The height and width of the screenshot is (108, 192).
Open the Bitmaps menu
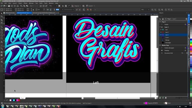(31, 3)
